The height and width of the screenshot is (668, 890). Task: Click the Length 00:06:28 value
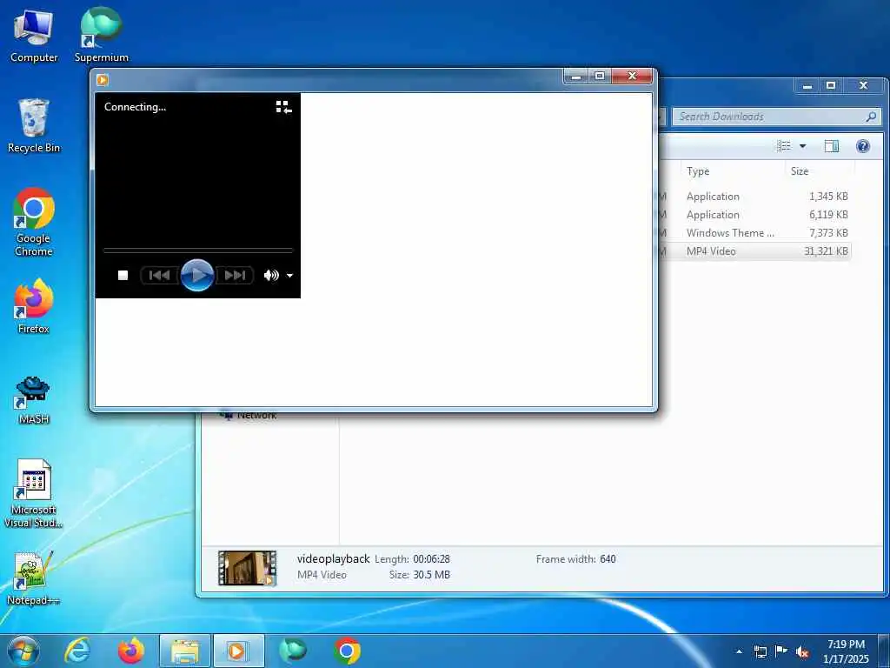(x=431, y=559)
